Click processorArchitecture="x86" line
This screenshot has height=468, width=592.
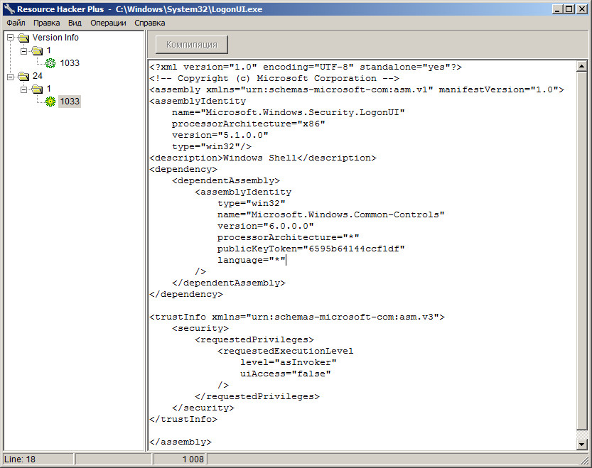[x=249, y=124]
